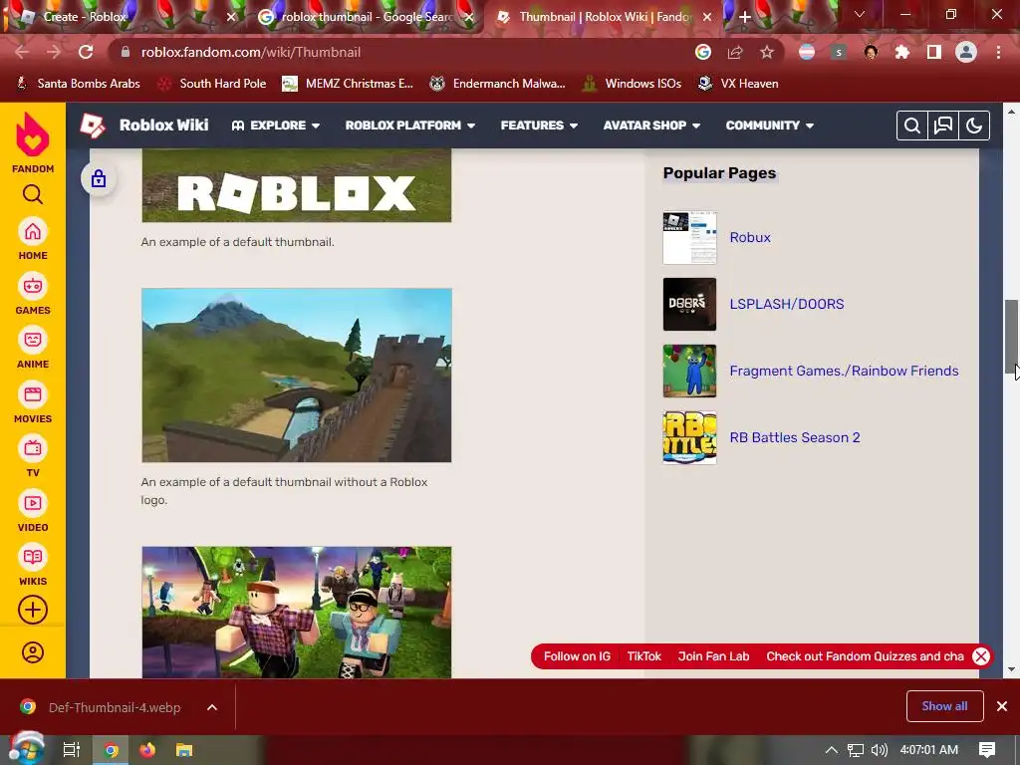The width and height of the screenshot is (1020, 765).
Task: Bookmark this page with star icon
Action: tap(767, 52)
